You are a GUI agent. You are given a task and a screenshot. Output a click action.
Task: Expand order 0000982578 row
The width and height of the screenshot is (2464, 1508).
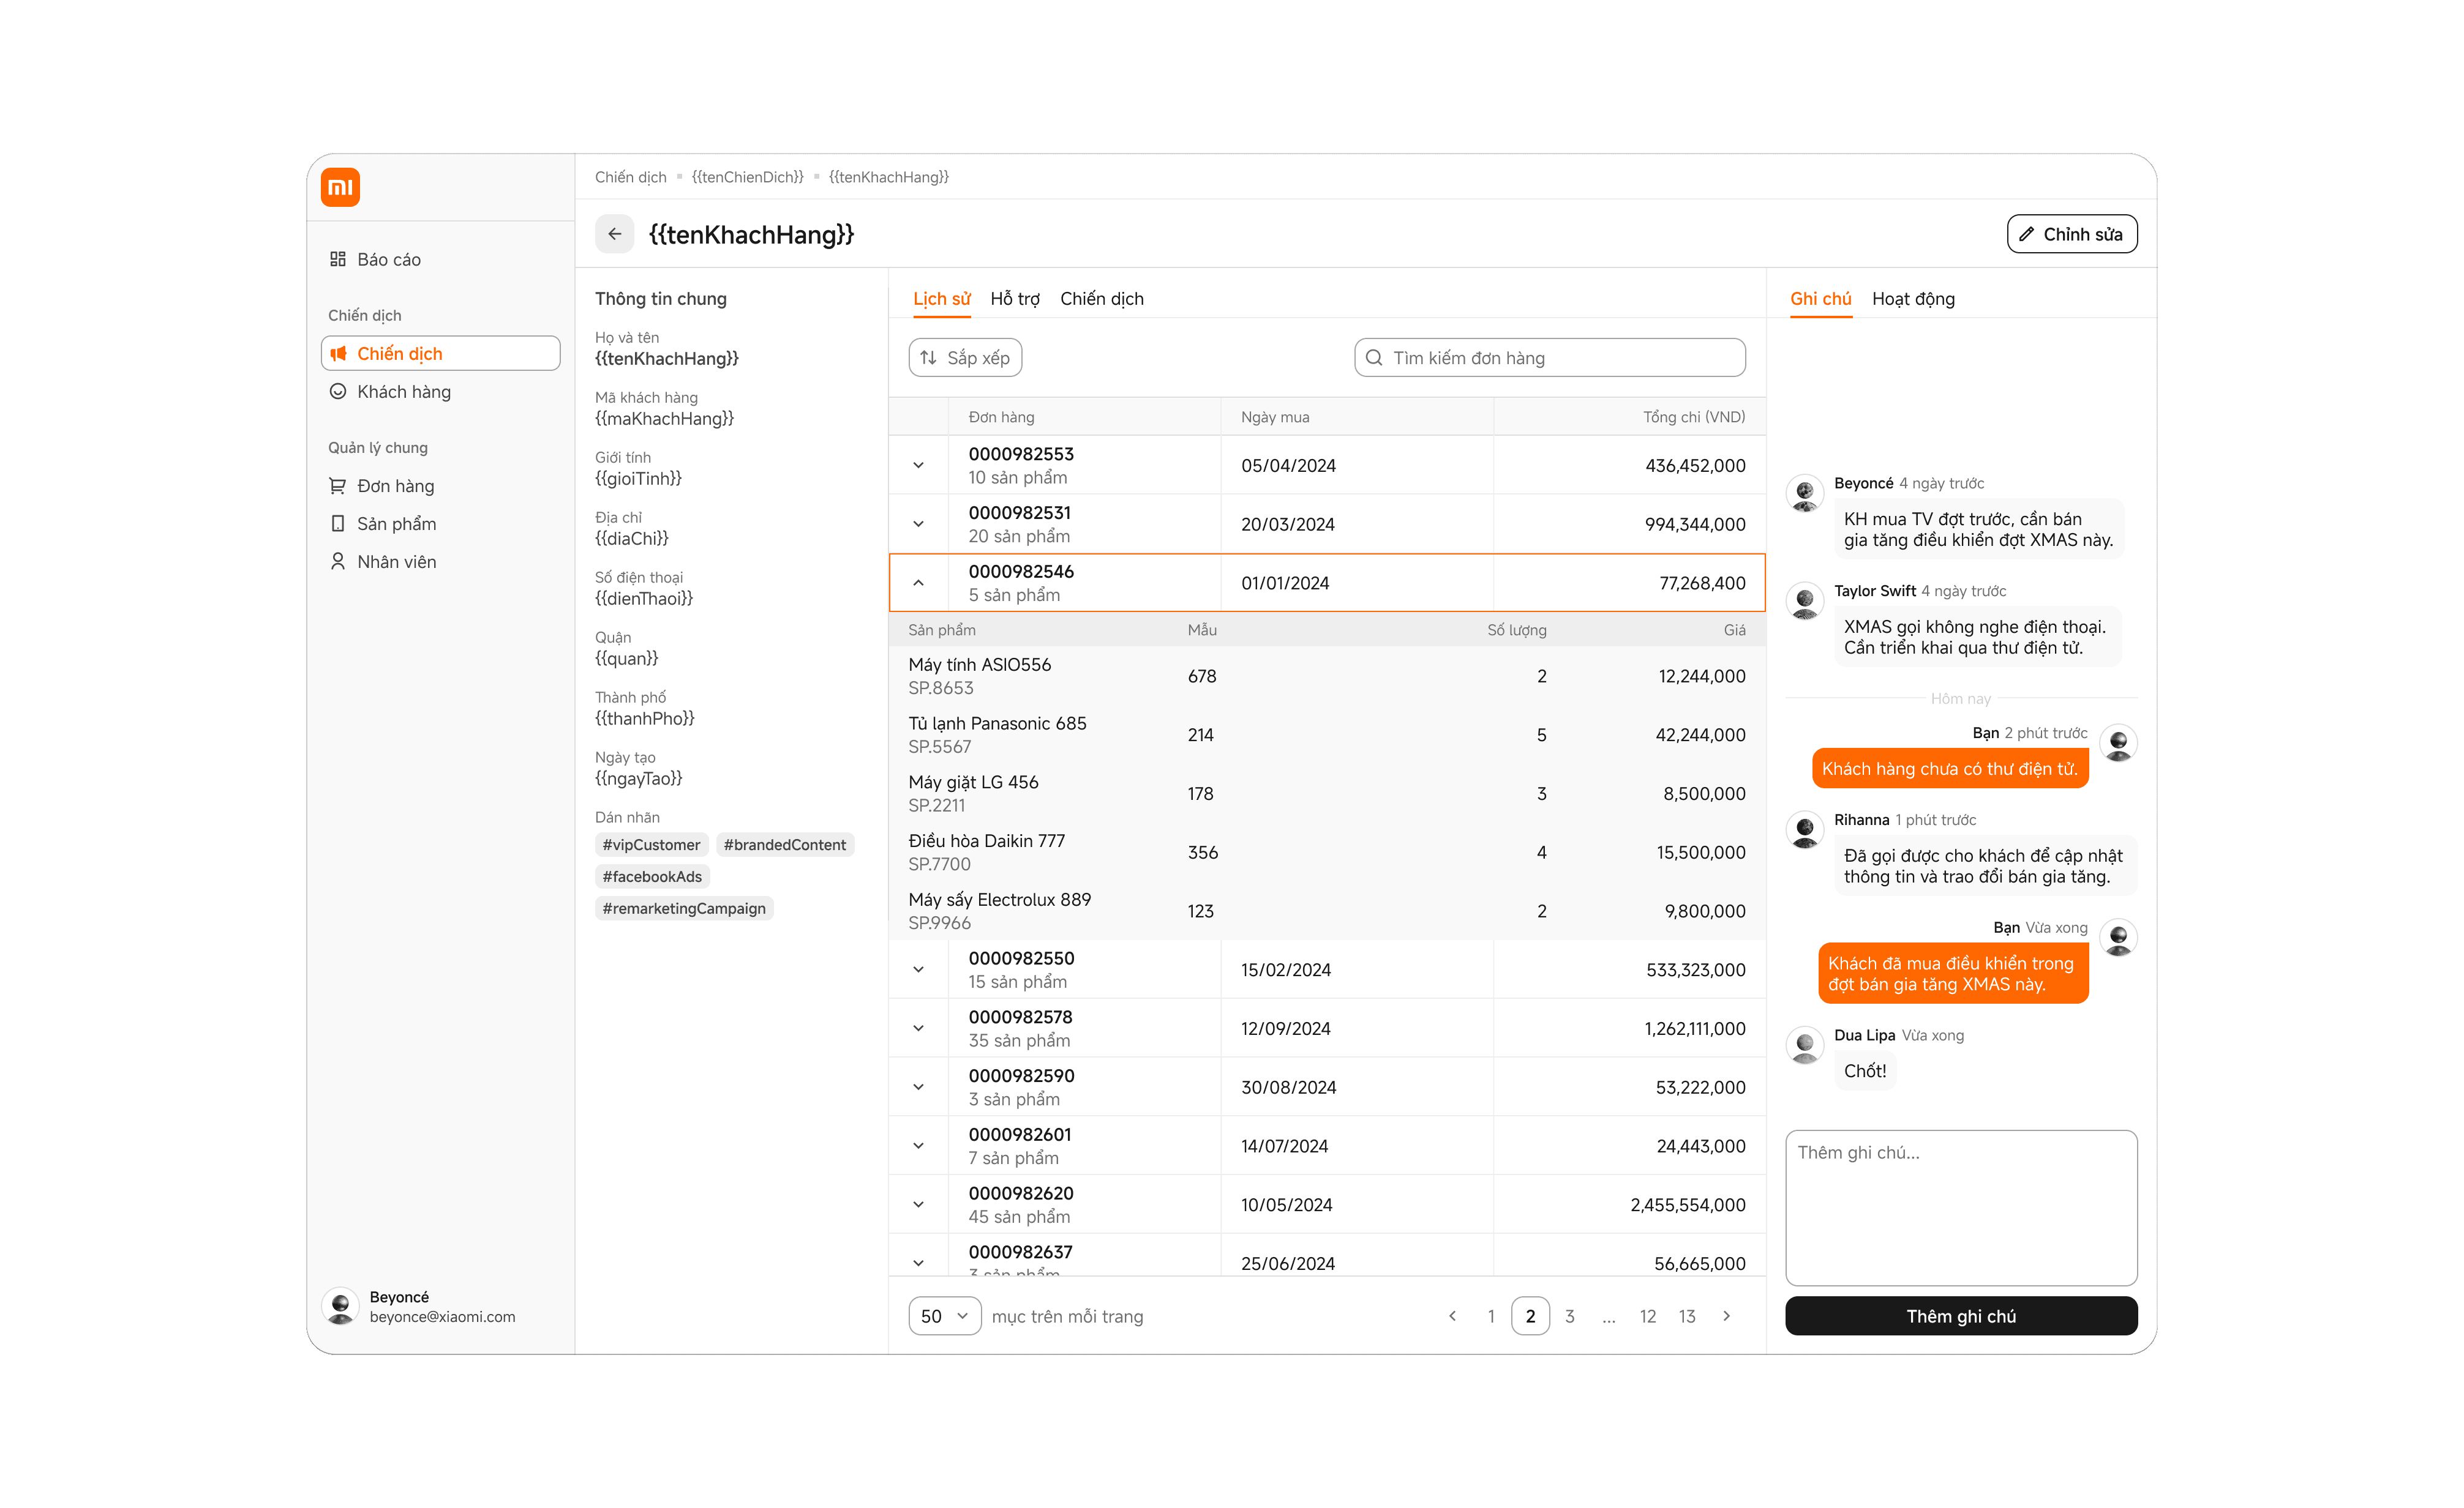click(918, 1028)
